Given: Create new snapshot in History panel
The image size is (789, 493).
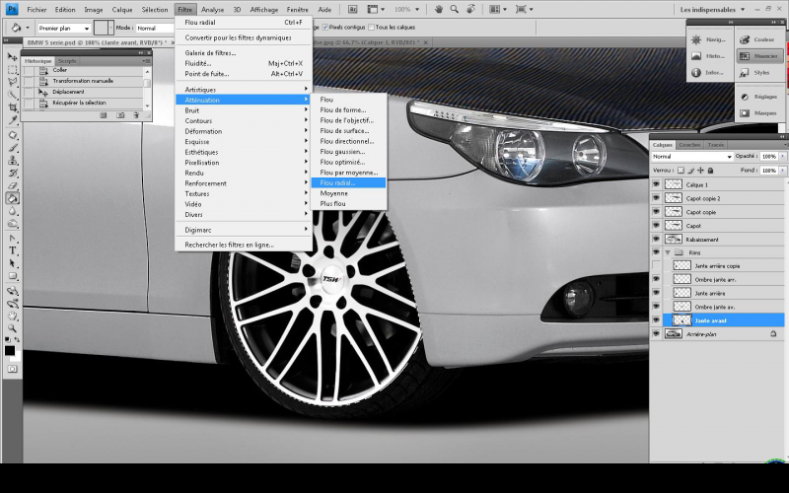Looking at the screenshot, I should (120, 115).
